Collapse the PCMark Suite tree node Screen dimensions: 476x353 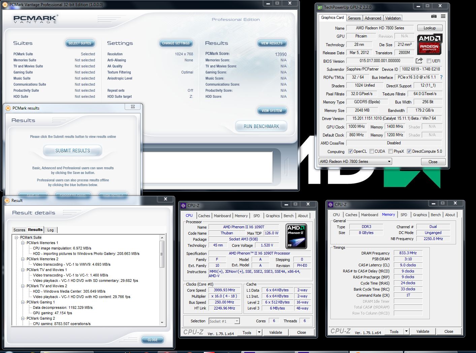click(16, 237)
